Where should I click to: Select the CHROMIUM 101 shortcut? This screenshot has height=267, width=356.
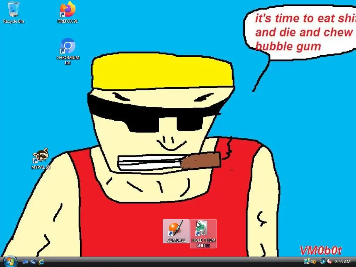[x=68, y=51]
